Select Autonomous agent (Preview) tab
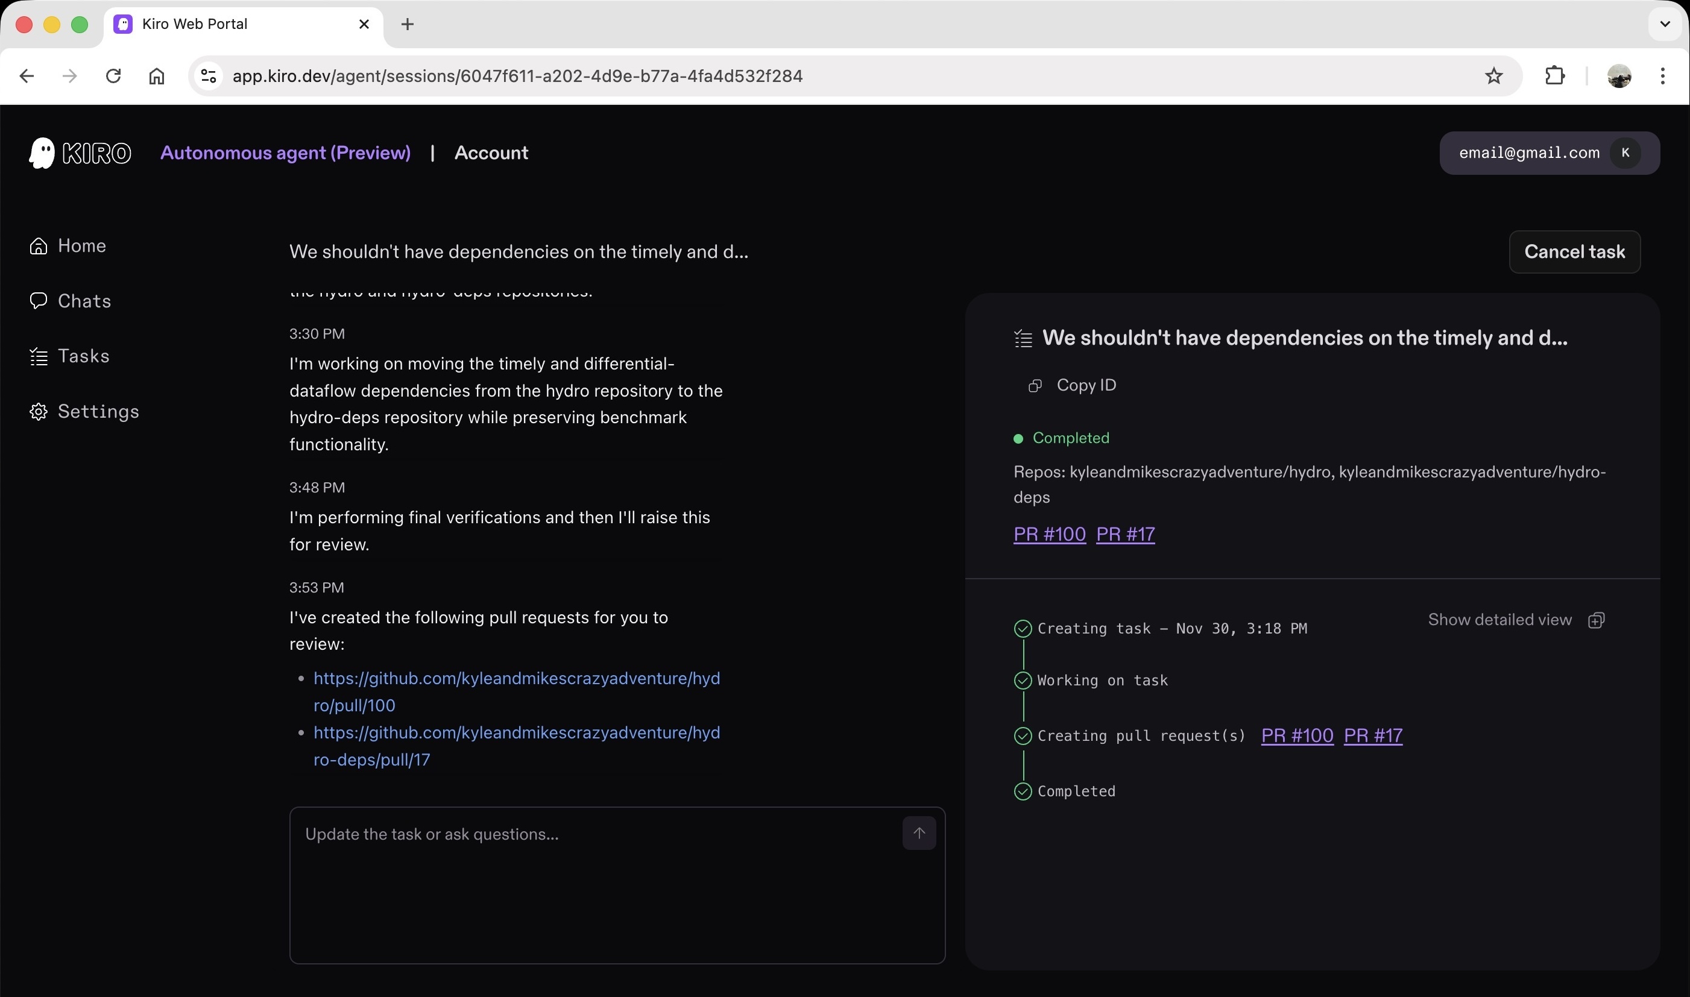 pyautogui.click(x=285, y=153)
